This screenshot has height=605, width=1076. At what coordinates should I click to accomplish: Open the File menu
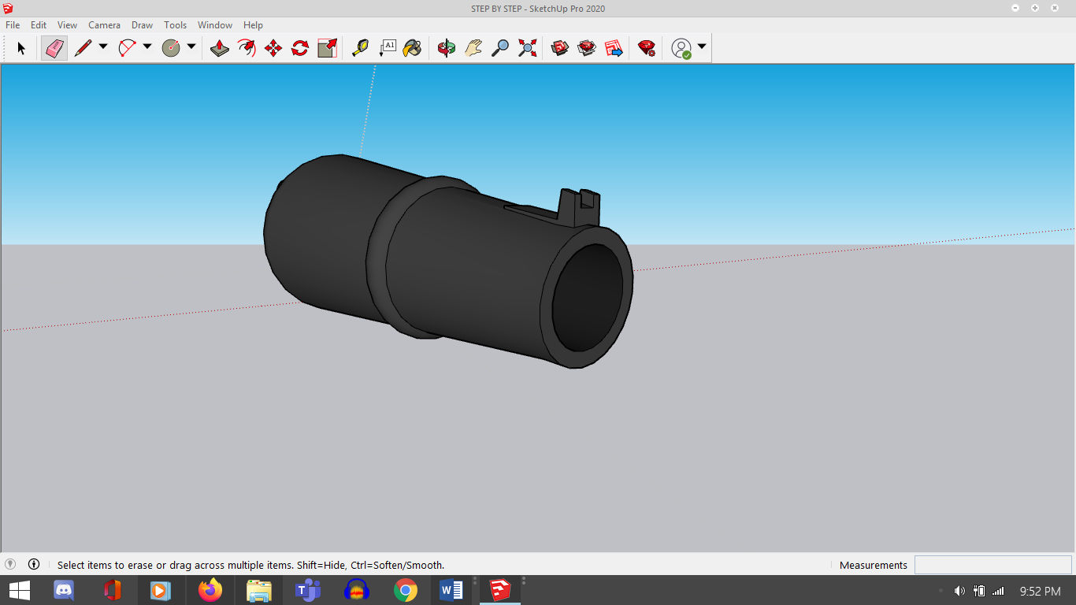13,25
